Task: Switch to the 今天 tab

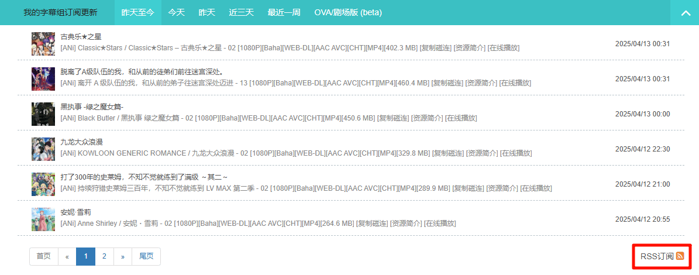Action: coord(176,12)
